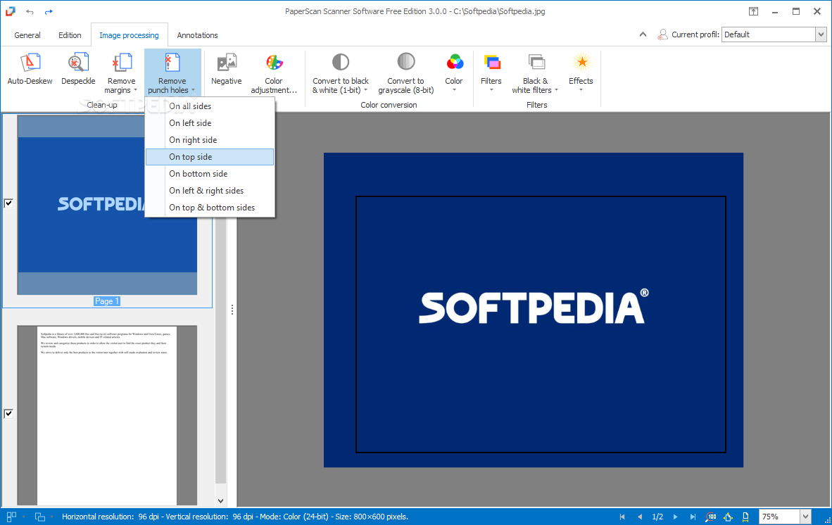Expand the Black & white filters arrow
Screen dimensions: 832x525
click(x=556, y=91)
